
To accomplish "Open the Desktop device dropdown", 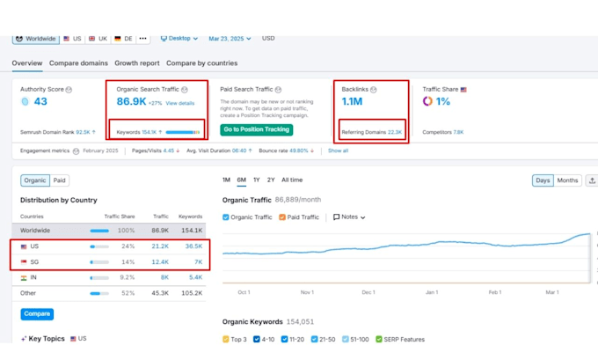I will coord(179,39).
